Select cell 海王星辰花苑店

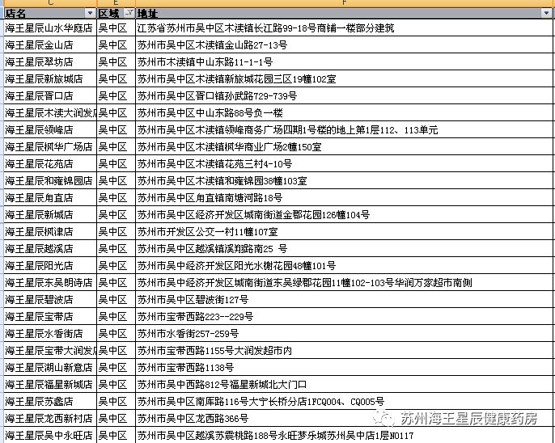[50, 163]
